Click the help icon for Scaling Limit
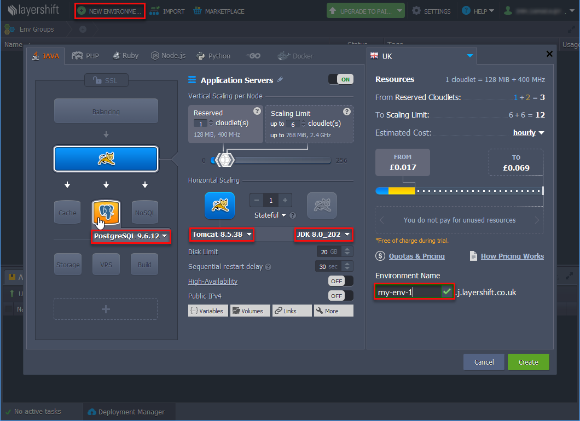Viewport: 580px width, 421px height. pos(346,112)
